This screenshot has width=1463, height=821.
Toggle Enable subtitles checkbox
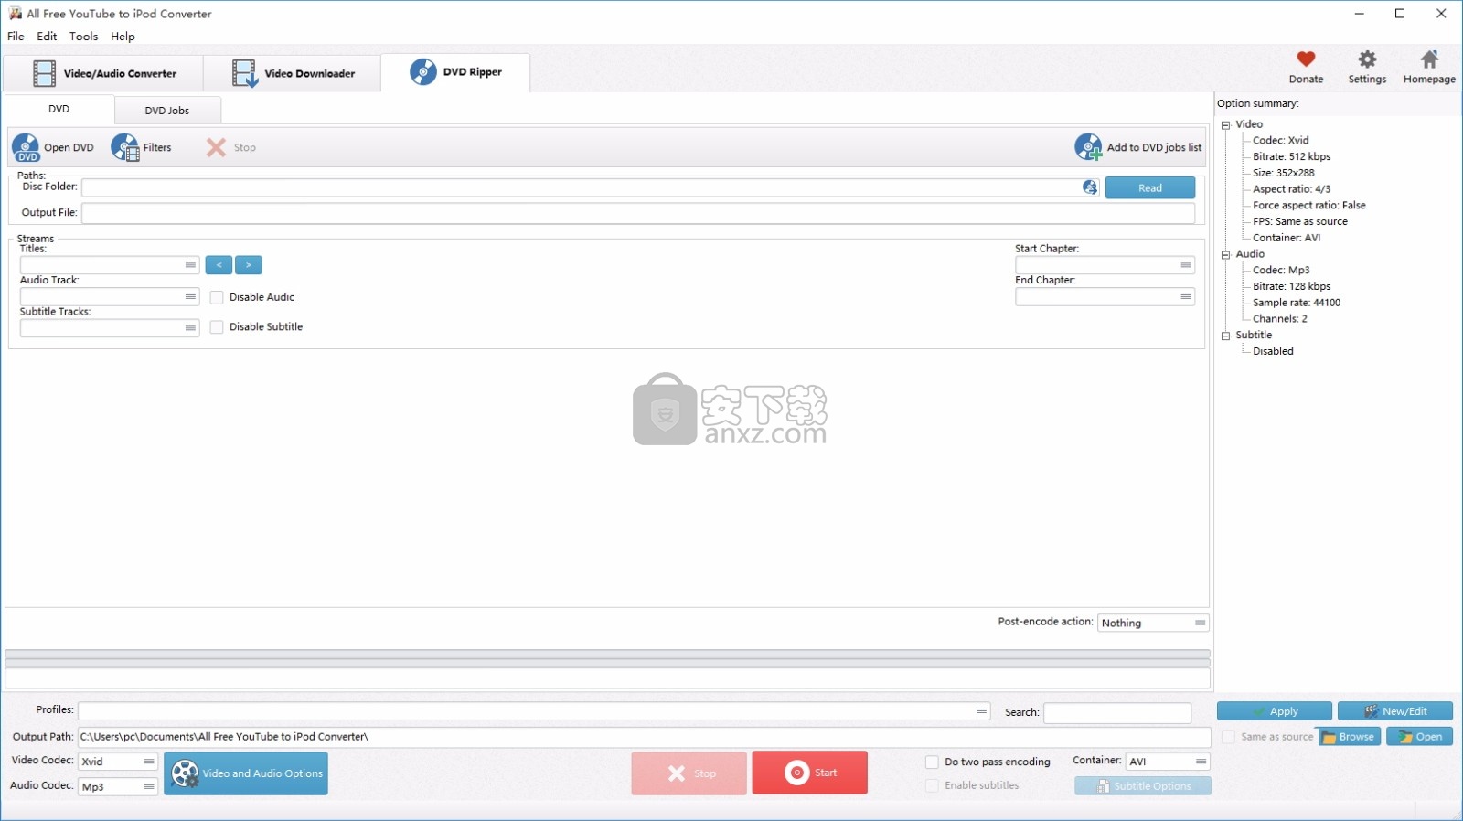click(932, 785)
